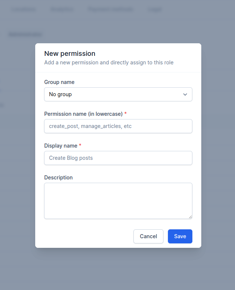235x290 pixels.
Task: Click the red asterisk beside Display name
Action: (x=80, y=146)
